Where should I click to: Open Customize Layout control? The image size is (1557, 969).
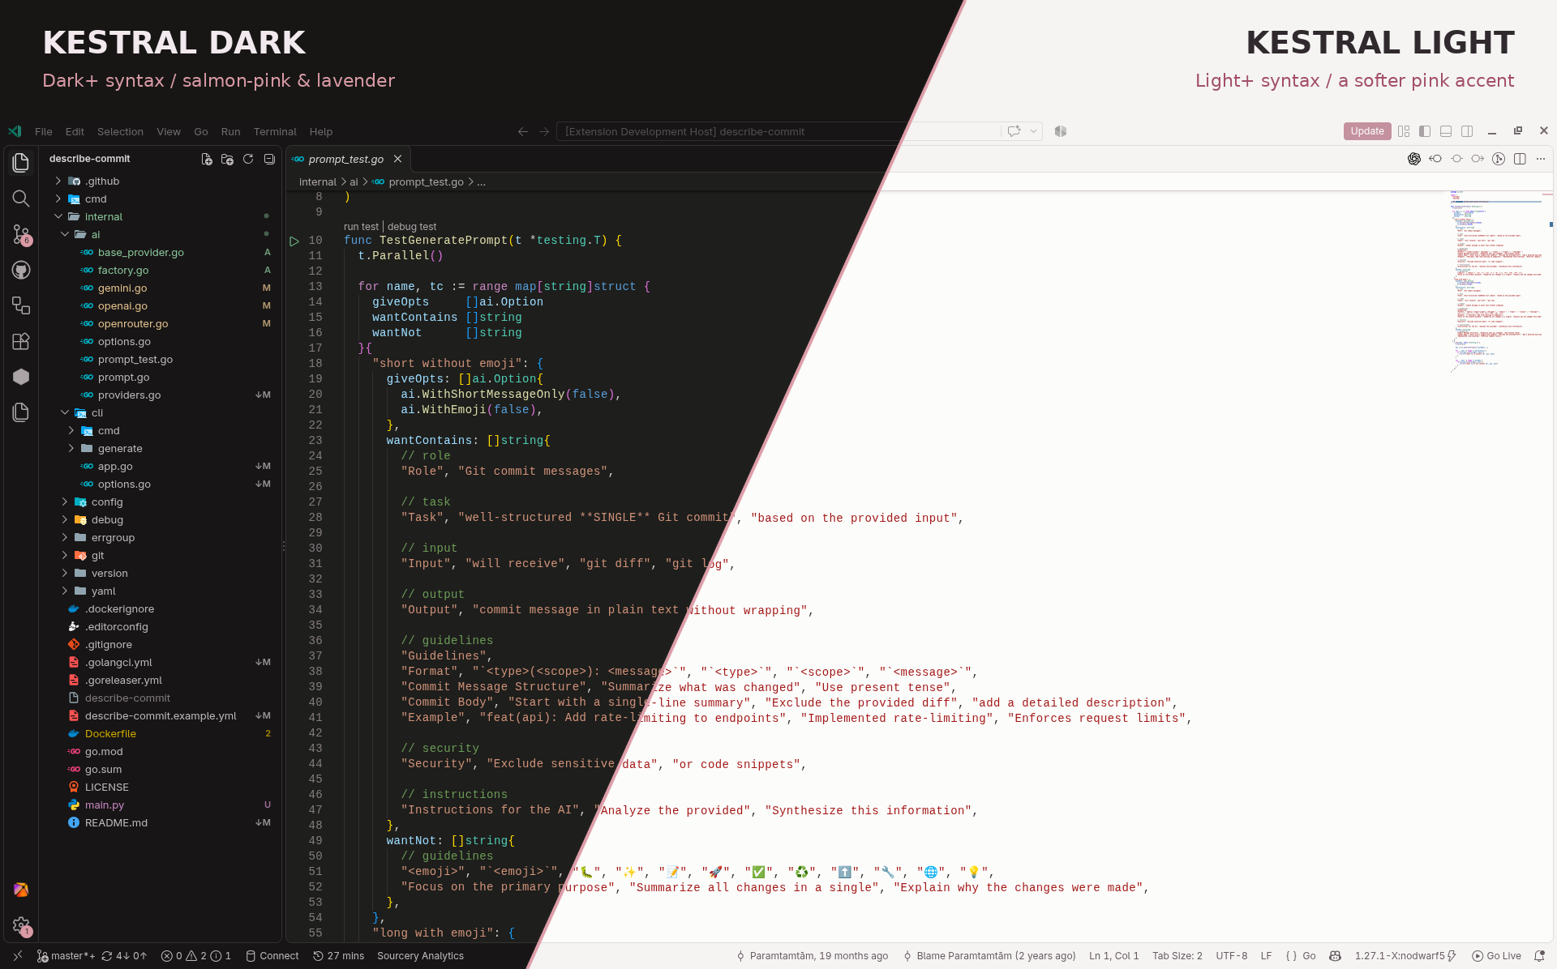coord(1404,131)
